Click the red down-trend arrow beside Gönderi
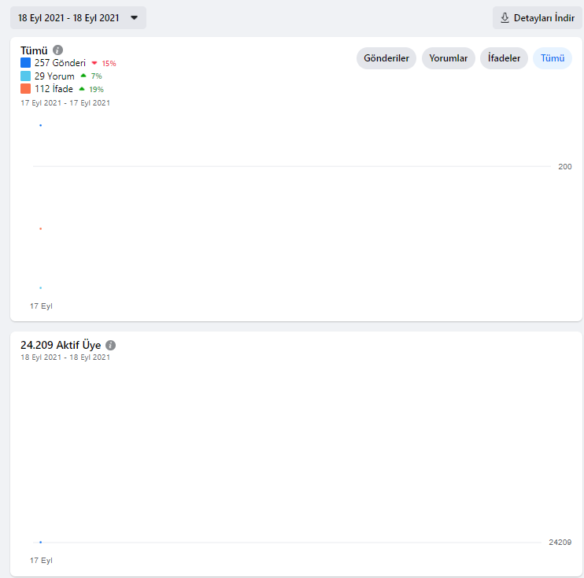This screenshot has height=578, width=584. [94, 63]
